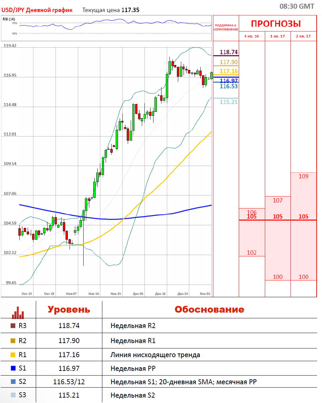This screenshot has width=322, height=403.
Task: Select the 2 кв. 17 forecast column header
Action: coord(303,36)
